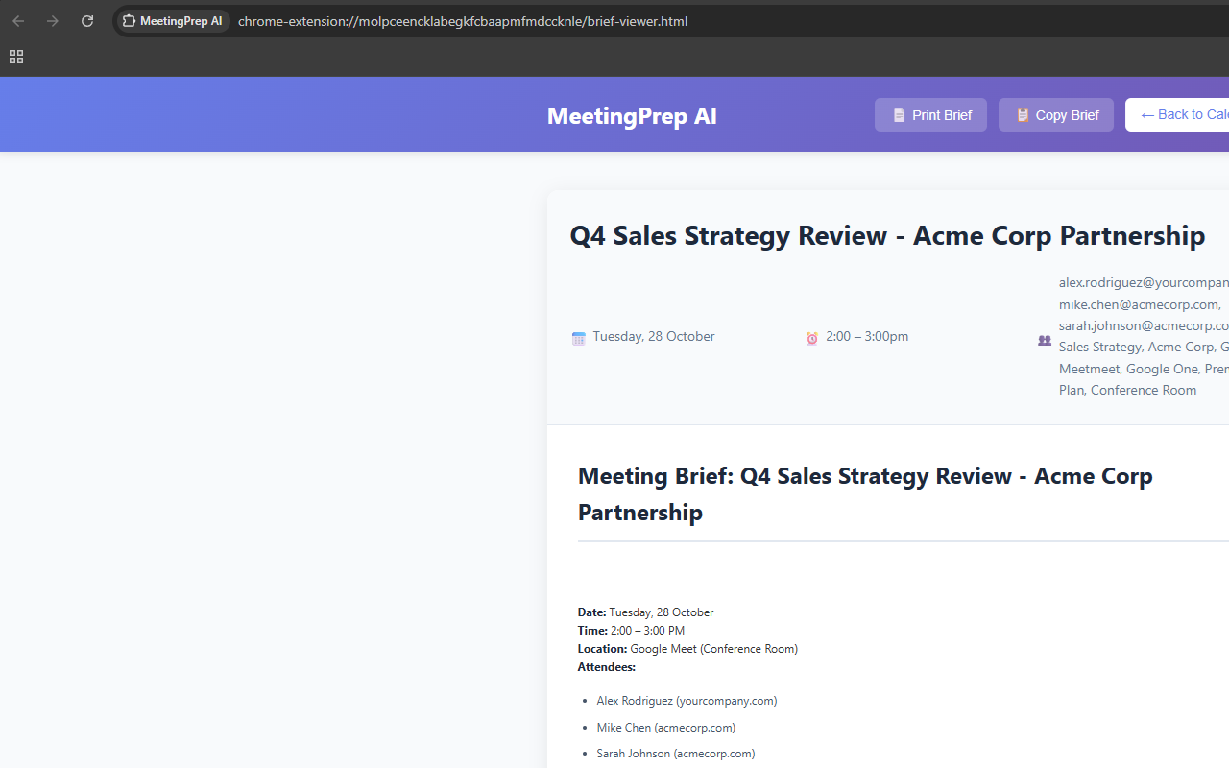Click the browser reload icon

(x=86, y=20)
